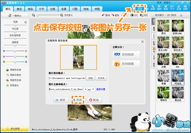Switch to the 闪图 tab

tap(75, 9)
